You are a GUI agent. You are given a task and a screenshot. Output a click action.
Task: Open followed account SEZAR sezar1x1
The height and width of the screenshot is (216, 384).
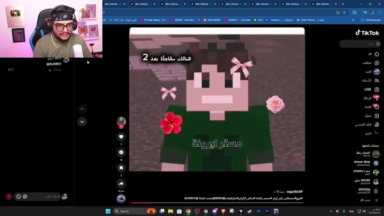tap(367, 181)
